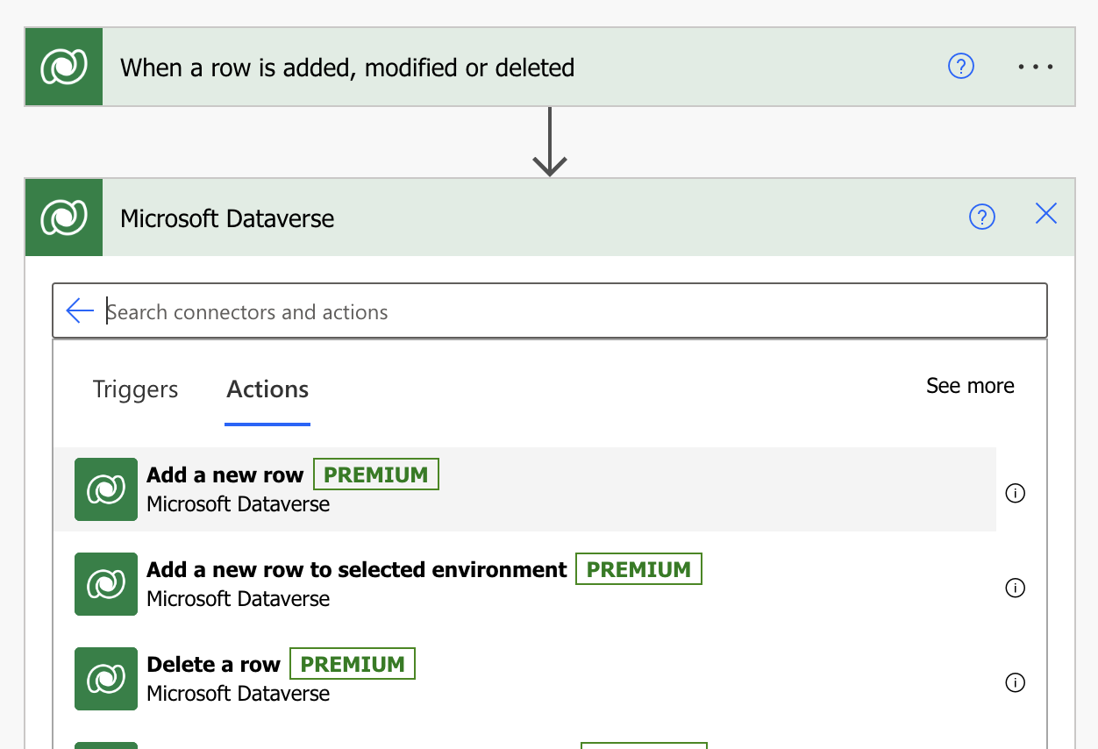Close the Microsoft Dataverse action panel

click(1046, 214)
